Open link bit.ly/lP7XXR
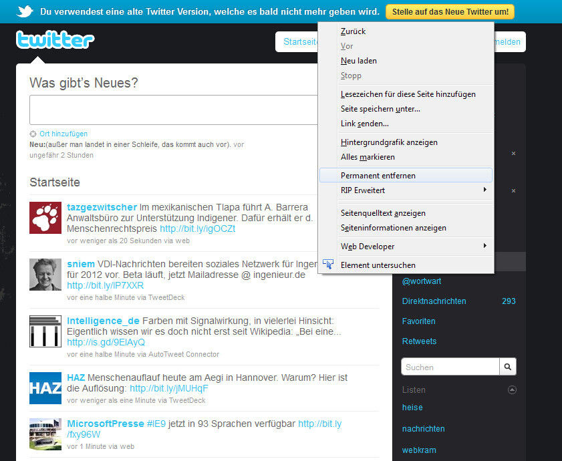The height and width of the screenshot is (461, 562). [106, 285]
